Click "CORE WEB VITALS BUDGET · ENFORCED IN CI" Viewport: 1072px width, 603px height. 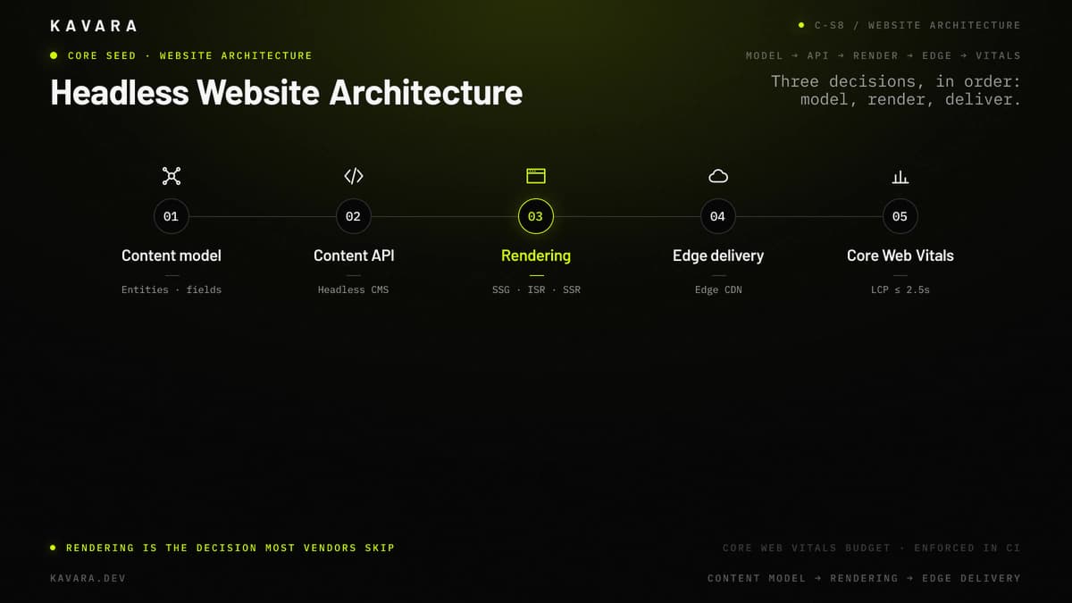tap(871, 548)
